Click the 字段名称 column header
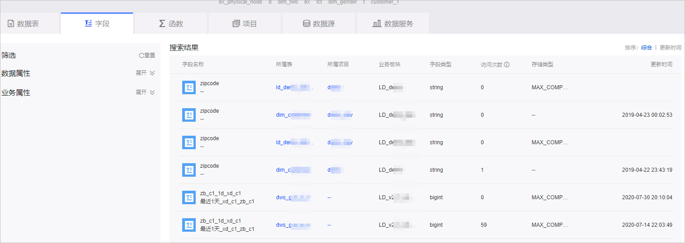This screenshot has height=243, width=685. [x=193, y=64]
